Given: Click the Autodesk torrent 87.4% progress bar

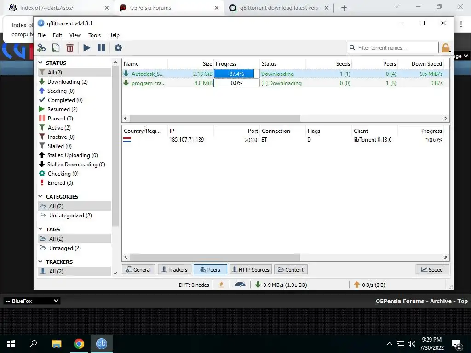Looking at the screenshot, I should (237, 74).
